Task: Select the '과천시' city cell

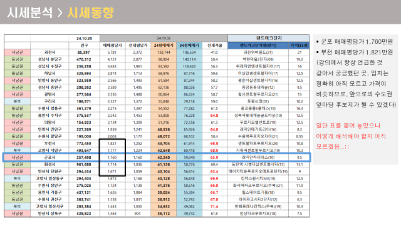Action: (x=49, y=52)
